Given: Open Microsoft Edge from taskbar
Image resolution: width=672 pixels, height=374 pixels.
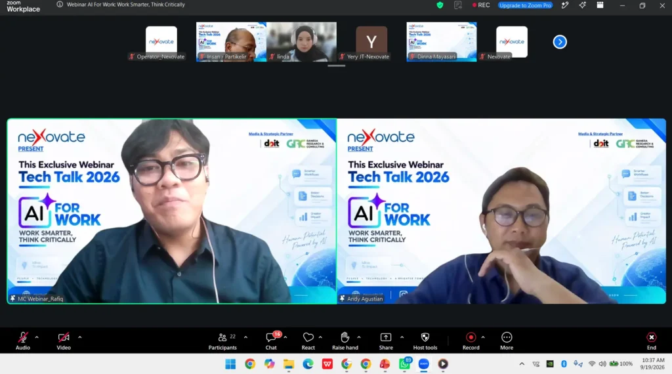Looking at the screenshot, I should pyautogui.click(x=308, y=364).
